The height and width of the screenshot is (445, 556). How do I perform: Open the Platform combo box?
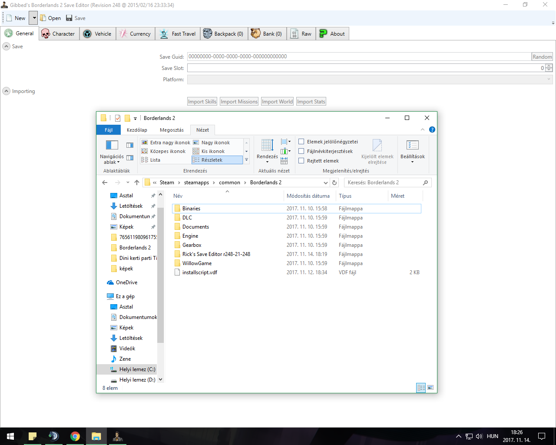coord(370,80)
